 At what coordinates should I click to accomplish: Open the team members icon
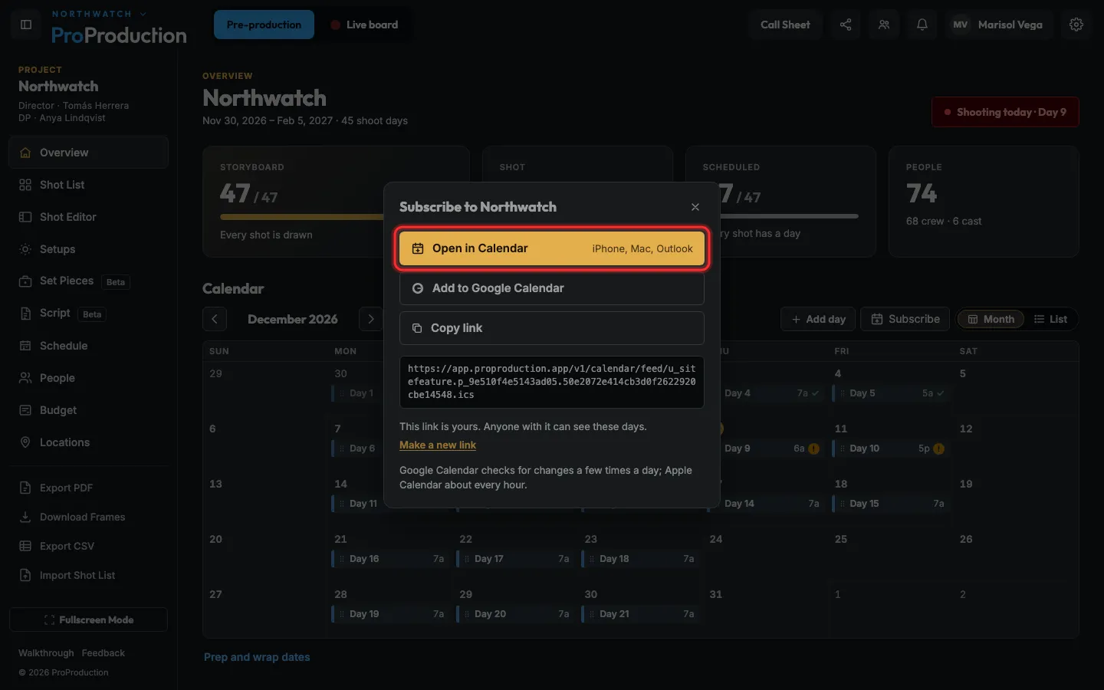pyautogui.click(x=884, y=25)
